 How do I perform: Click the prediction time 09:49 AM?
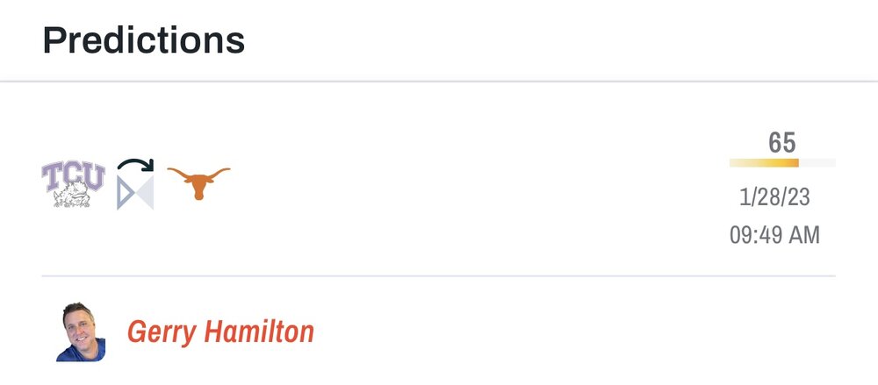[x=774, y=235]
